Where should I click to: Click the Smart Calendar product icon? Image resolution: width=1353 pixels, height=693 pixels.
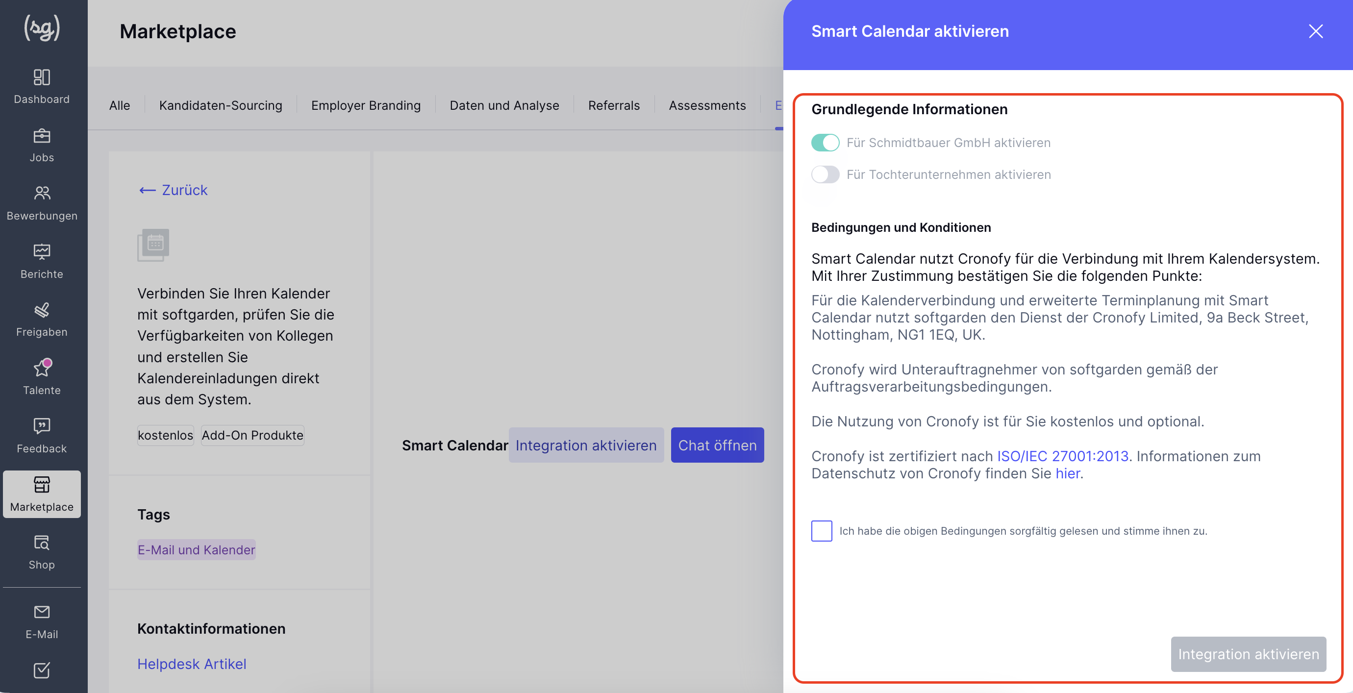(153, 245)
